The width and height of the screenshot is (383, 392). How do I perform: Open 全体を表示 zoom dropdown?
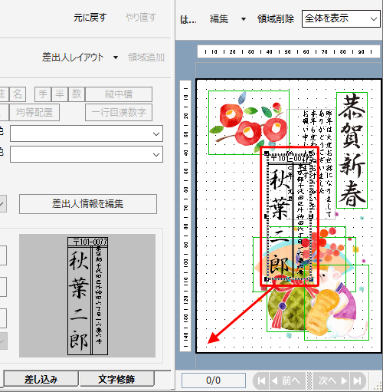pos(341,18)
